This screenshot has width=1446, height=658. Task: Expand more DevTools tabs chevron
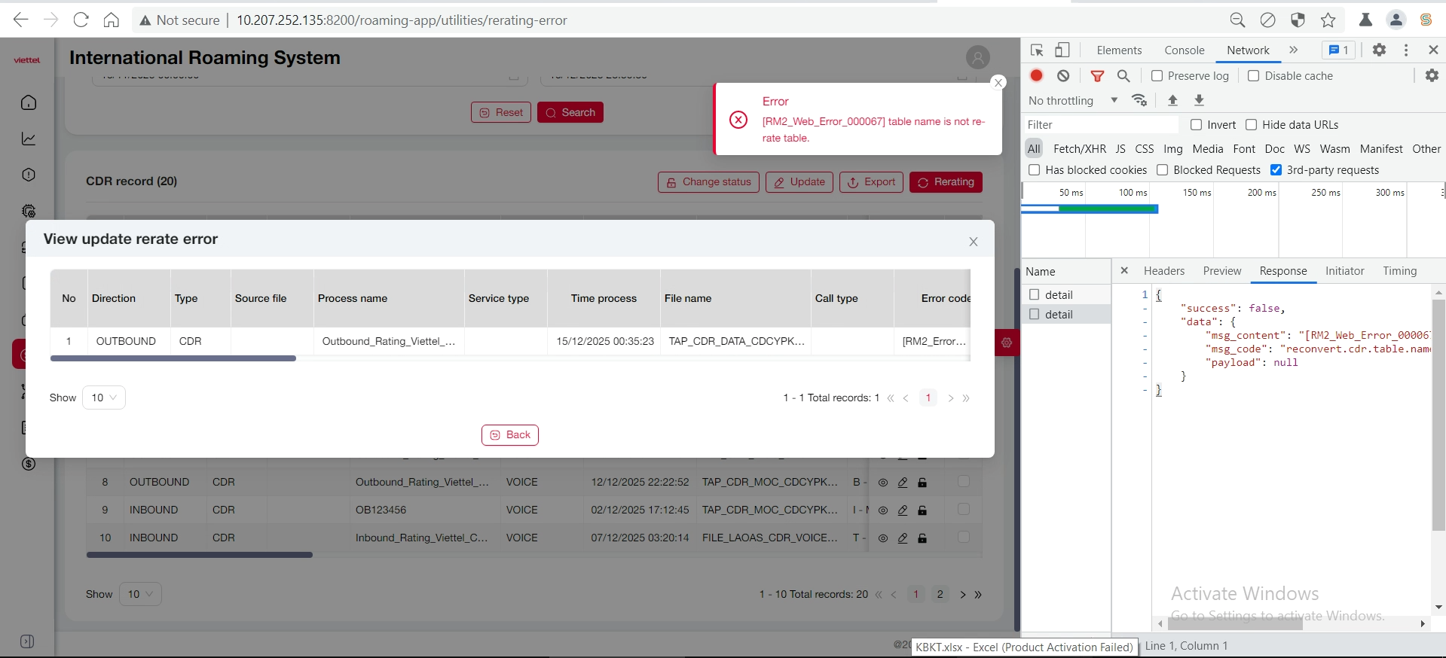coord(1294,50)
